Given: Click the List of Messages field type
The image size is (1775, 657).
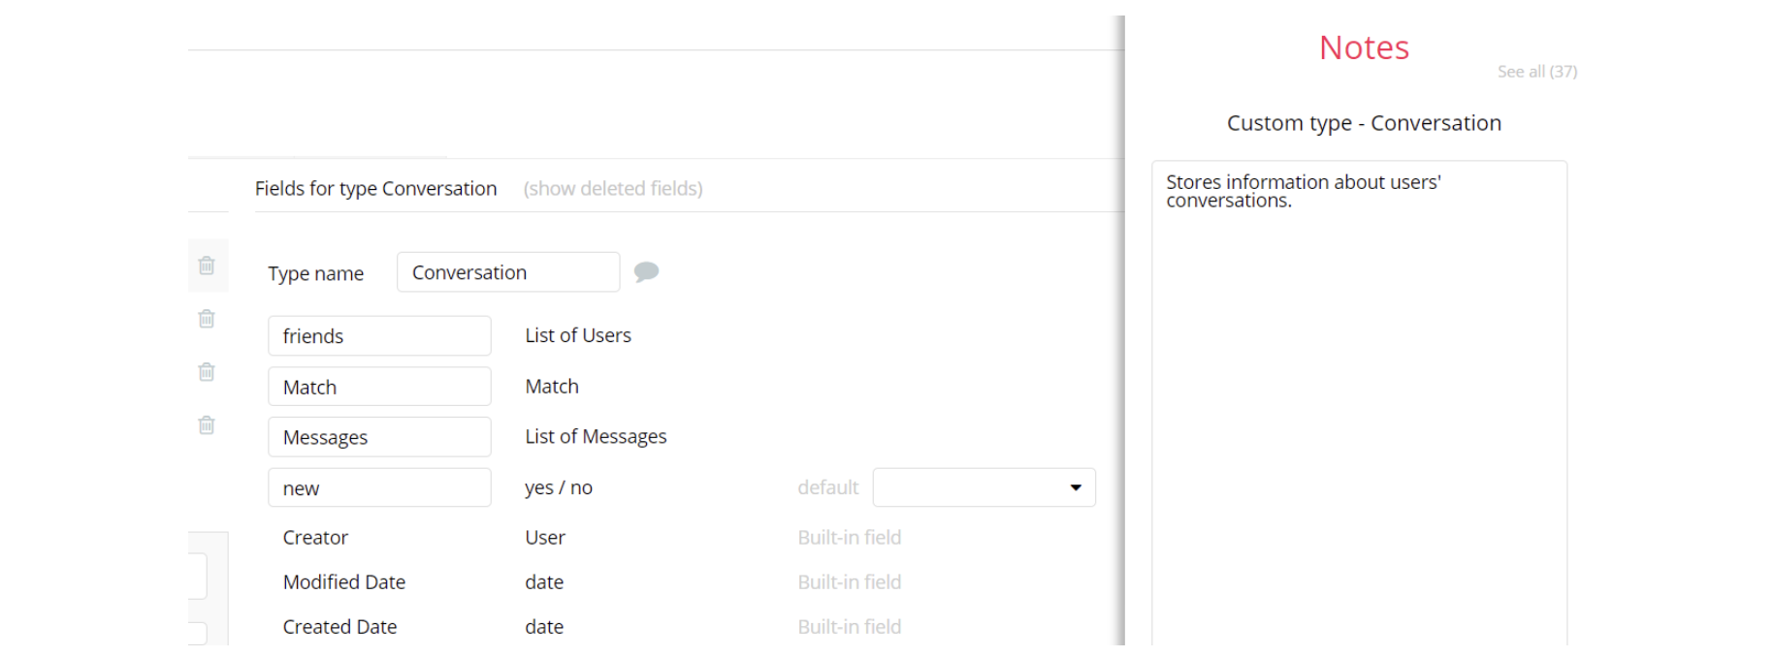Looking at the screenshot, I should 596,437.
